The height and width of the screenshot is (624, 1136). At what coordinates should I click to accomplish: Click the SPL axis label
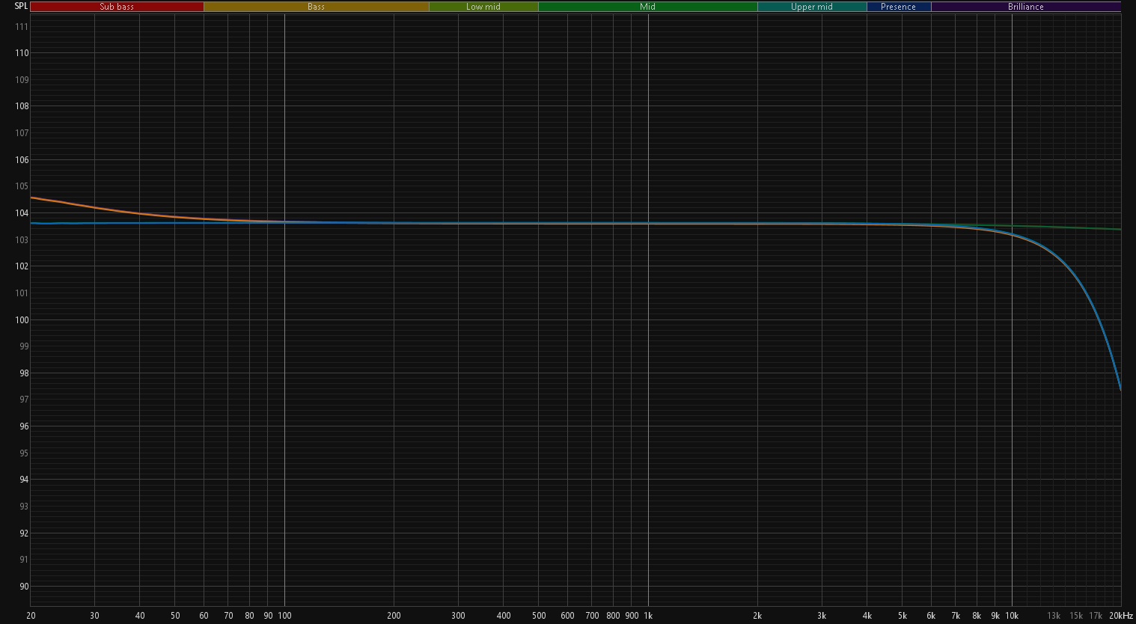[x=21, y=6]
